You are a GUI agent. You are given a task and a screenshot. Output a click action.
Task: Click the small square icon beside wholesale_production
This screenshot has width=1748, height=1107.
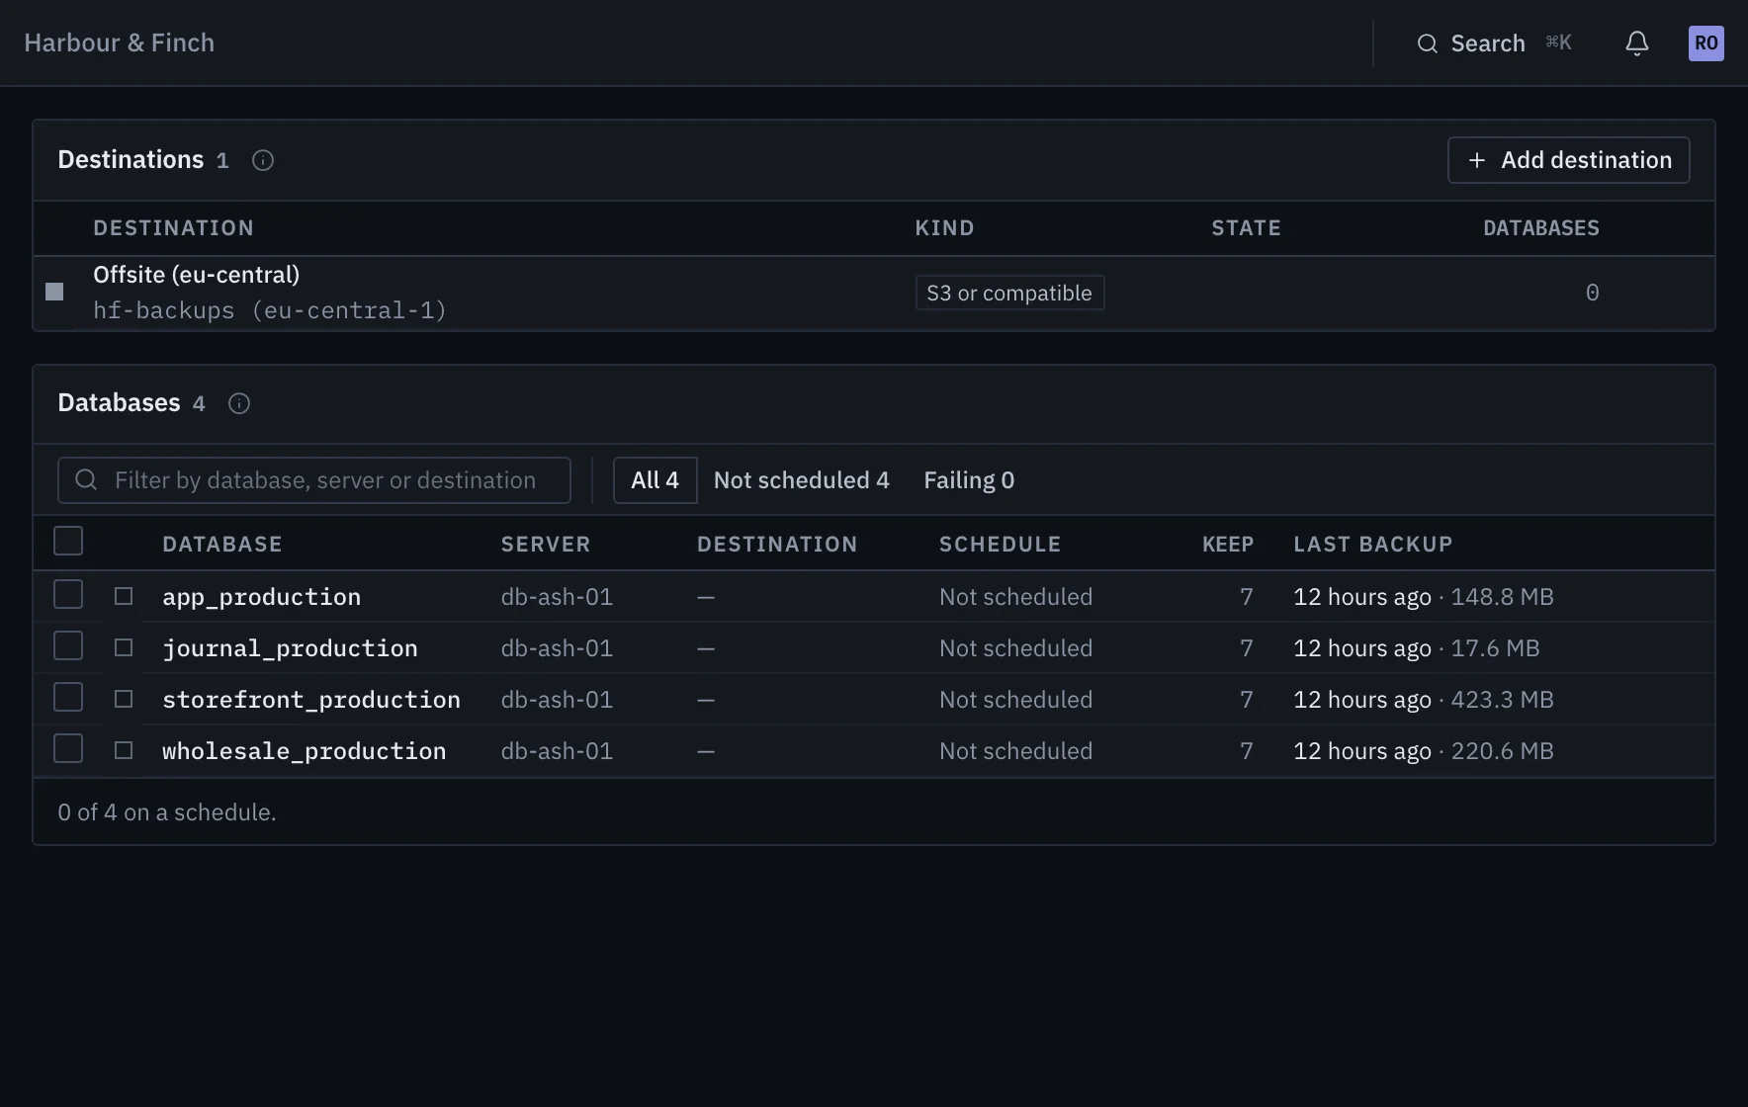(x=124, y=750)
